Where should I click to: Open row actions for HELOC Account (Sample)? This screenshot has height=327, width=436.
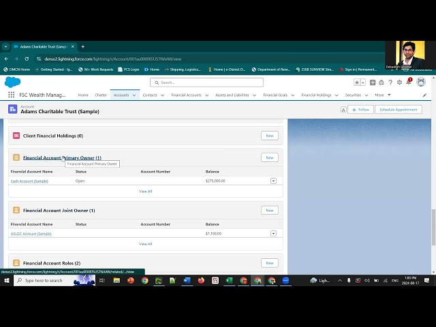pyautogui.click(x=273, y=234)
